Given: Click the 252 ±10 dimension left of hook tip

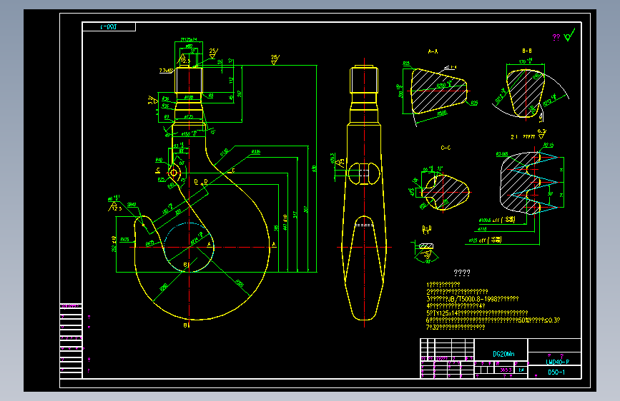Looking at the screenshot, I should coord(114,243).
